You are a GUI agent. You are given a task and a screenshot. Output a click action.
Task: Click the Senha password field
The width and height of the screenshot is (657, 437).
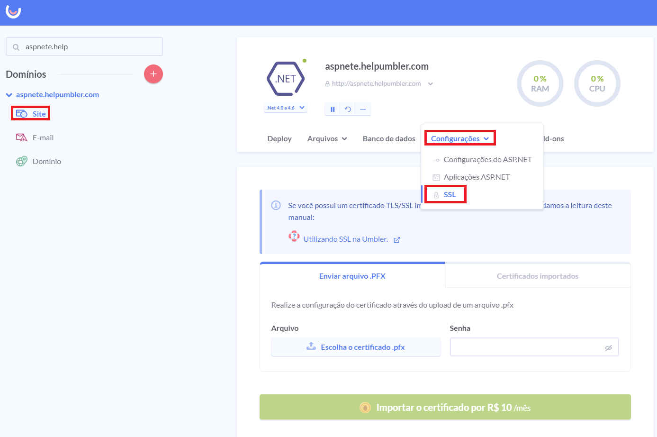tap(526, 347)
